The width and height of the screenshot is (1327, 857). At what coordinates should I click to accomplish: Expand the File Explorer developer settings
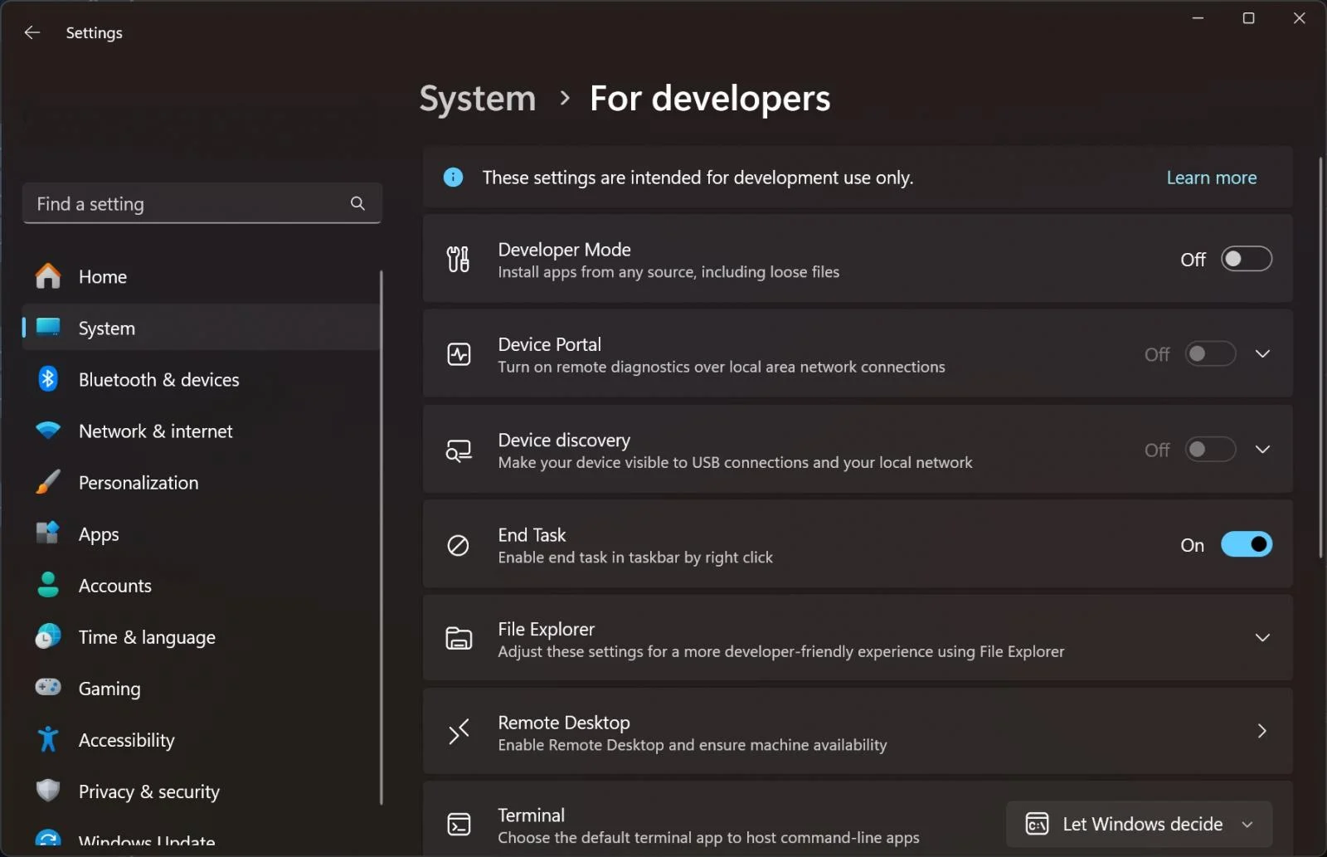[x=1261, y=638]
